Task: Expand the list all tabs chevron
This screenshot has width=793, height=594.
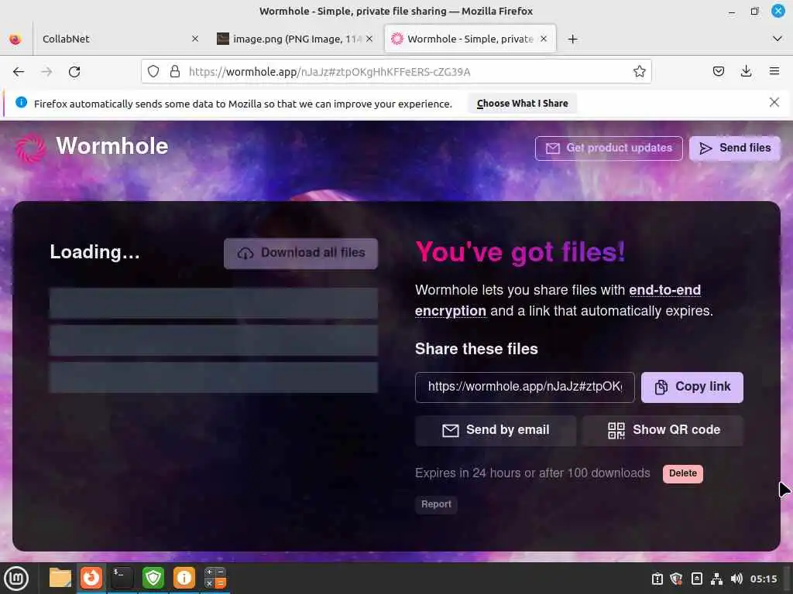Action: point(778,39)
